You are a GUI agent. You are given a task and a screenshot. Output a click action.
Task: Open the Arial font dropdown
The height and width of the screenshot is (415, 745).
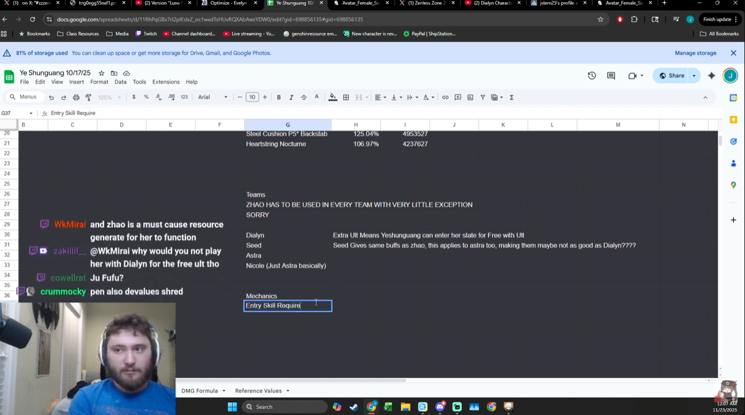coord(213,97)
